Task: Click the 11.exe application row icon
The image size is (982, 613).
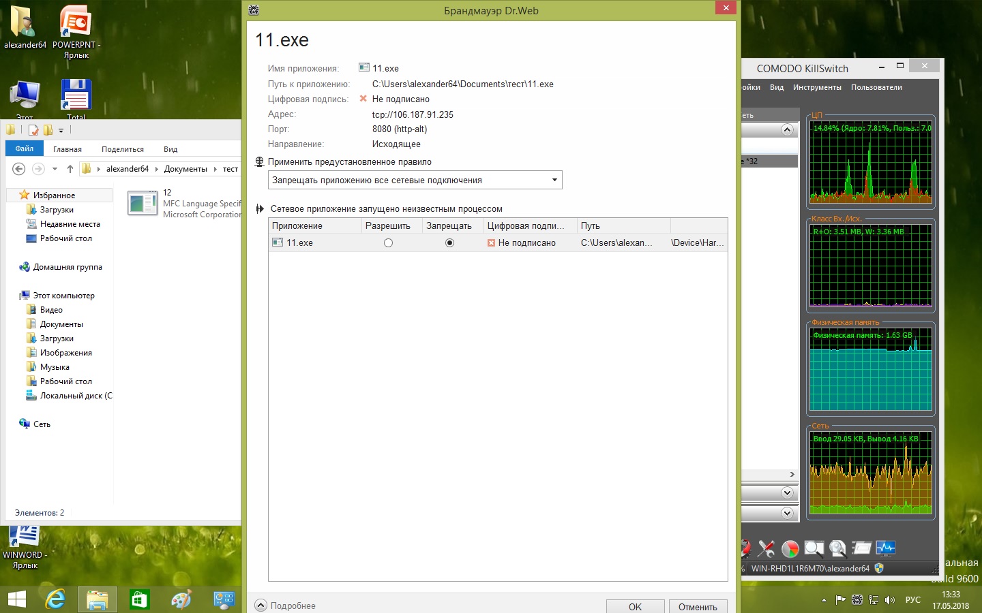Action: click(277, 242)
